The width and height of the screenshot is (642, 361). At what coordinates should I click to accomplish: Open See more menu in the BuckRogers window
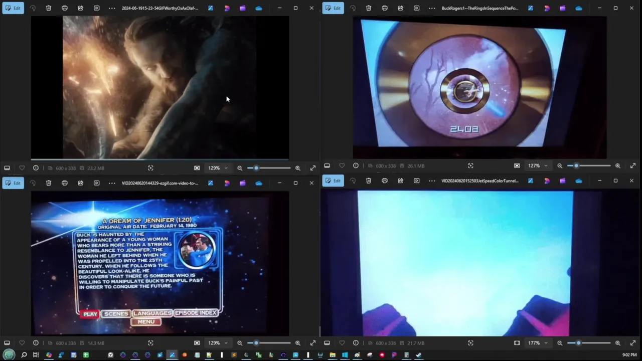point(432,8)
